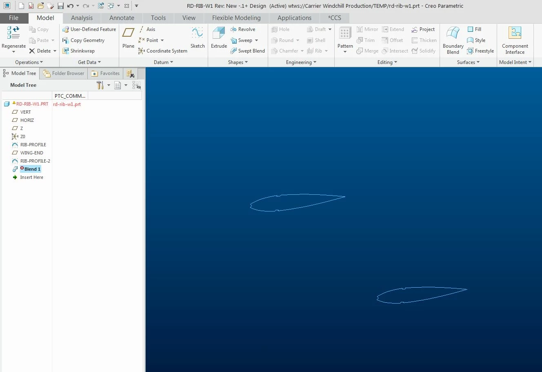This screenshot has height=372, width=542.
Task: Toggle the model tree show/hide filter icon
Action: (x=136, y=85)
